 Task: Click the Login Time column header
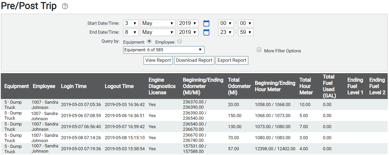coord(74,86)
